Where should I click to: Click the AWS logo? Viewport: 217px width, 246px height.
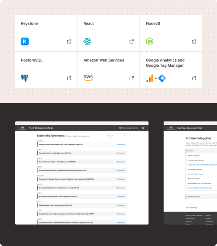click(x=88, y=78)
